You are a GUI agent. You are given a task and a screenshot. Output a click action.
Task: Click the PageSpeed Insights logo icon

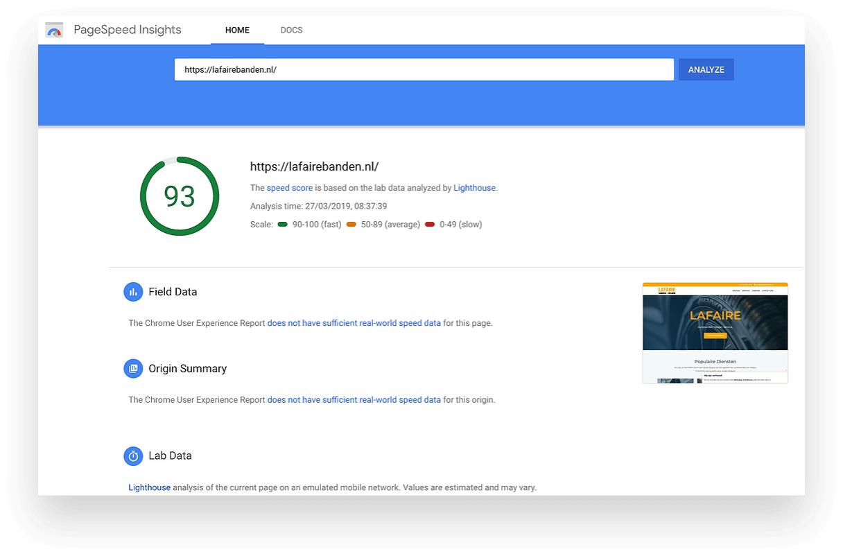pyautogui.click(x=54, y=31)
